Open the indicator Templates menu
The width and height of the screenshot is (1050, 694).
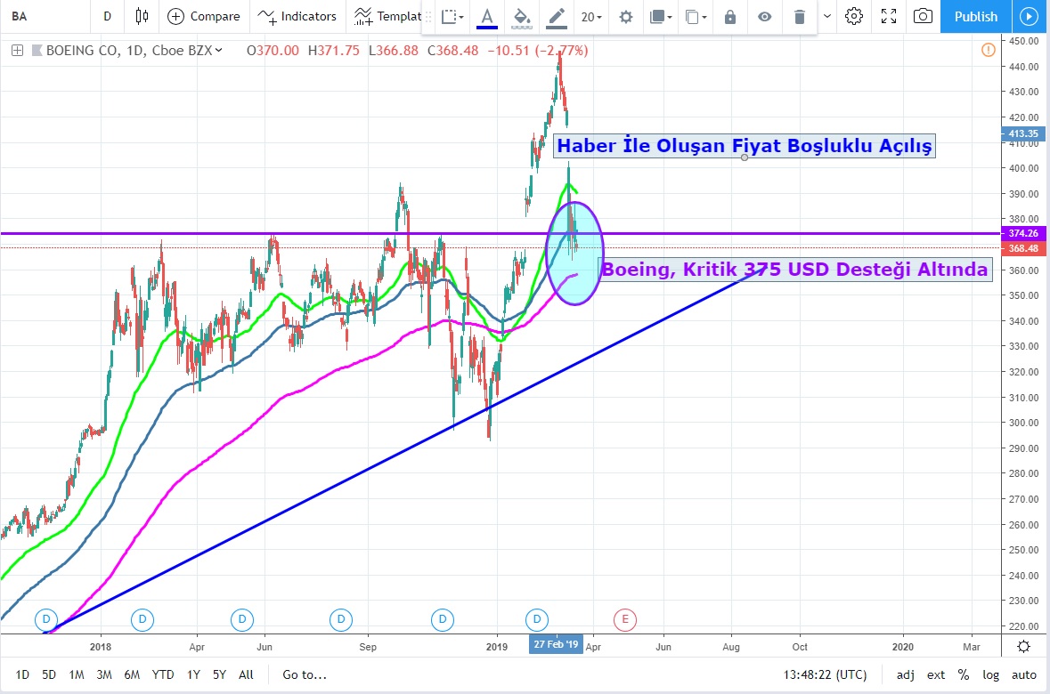point(387,16)
